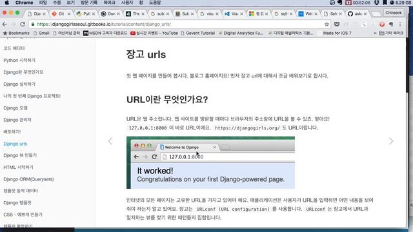Open Django 모델 in the sidebar
This screenshot has height=232, width=413.
15,108
